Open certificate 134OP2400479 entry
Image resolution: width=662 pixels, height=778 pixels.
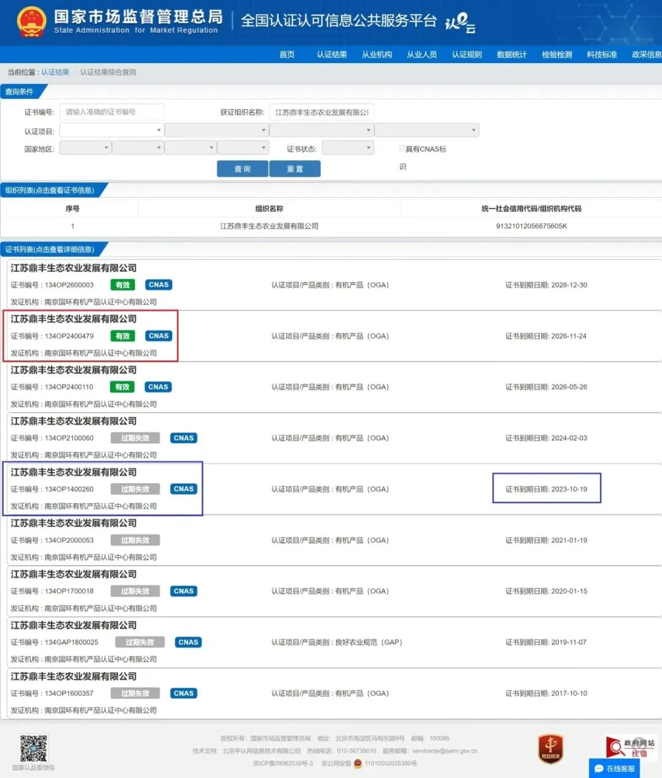(x=334, y=336)
